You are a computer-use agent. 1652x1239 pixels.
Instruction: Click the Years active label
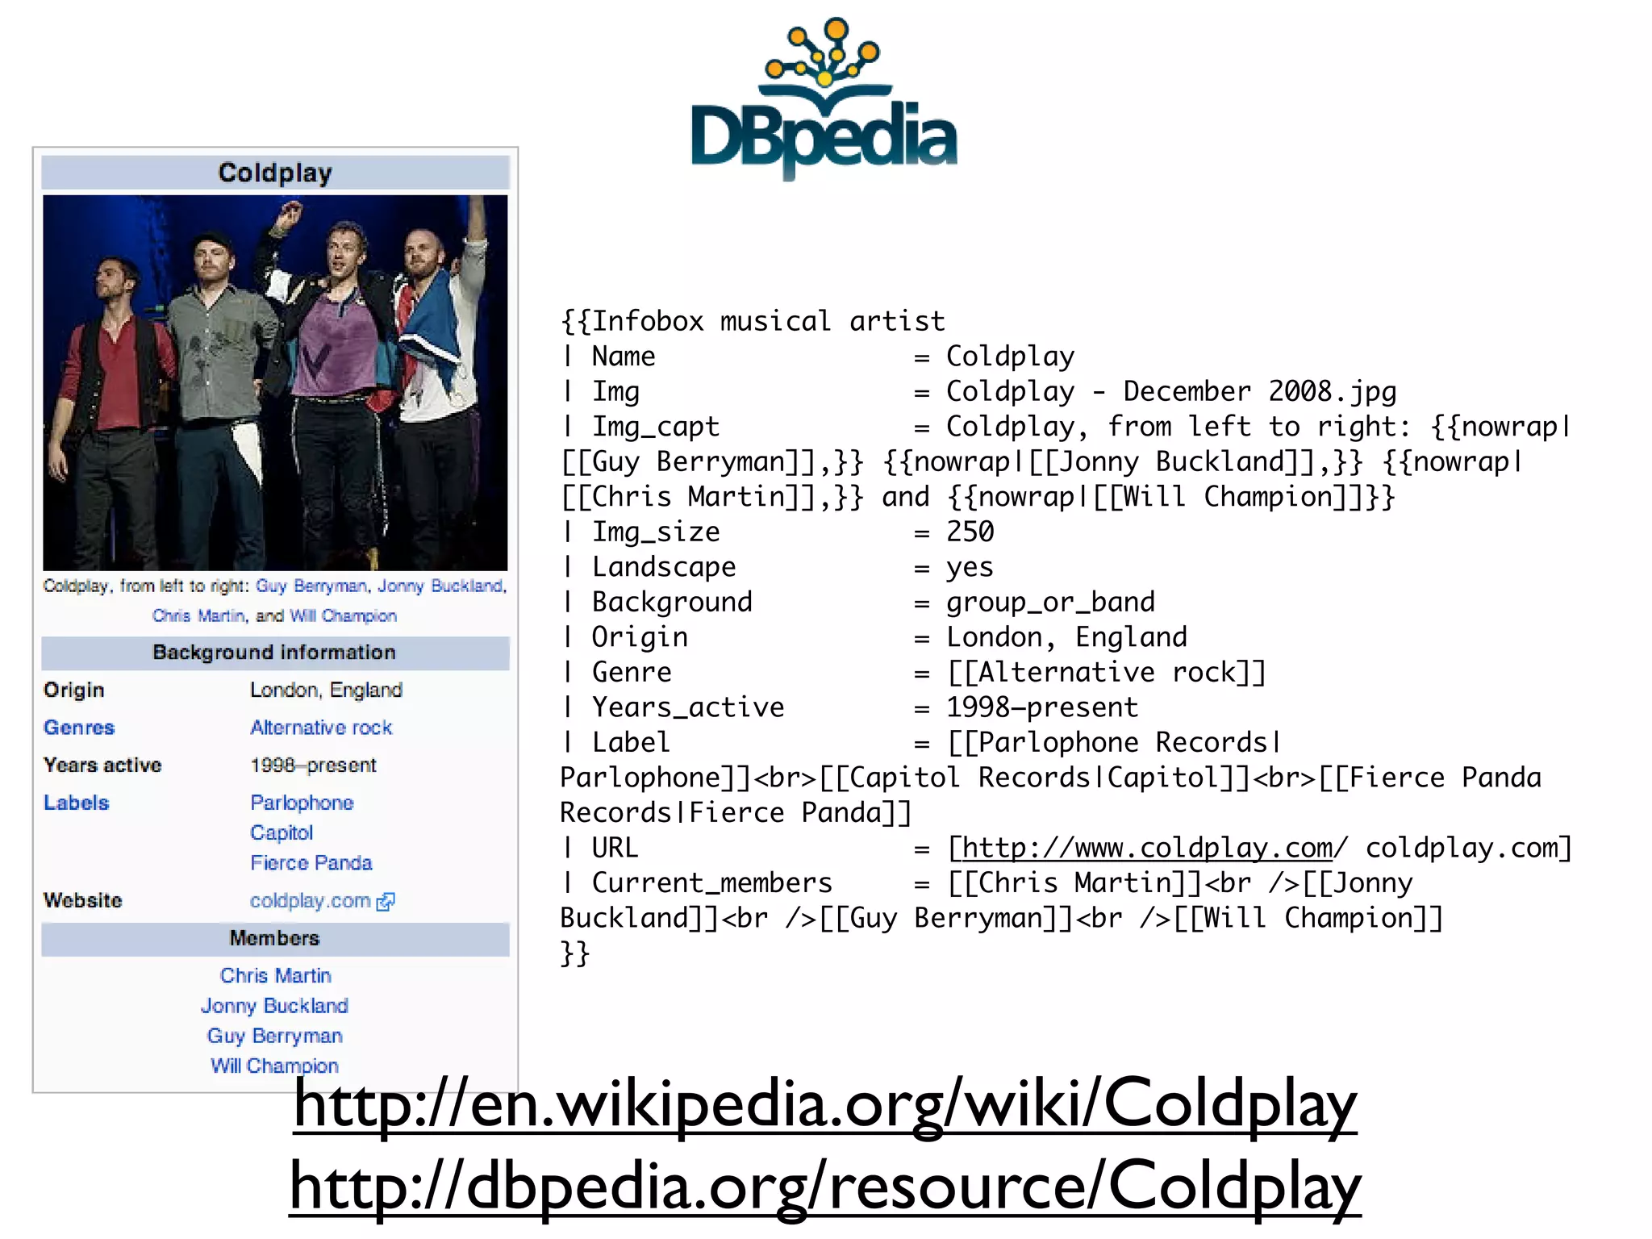tap(102, 766)
